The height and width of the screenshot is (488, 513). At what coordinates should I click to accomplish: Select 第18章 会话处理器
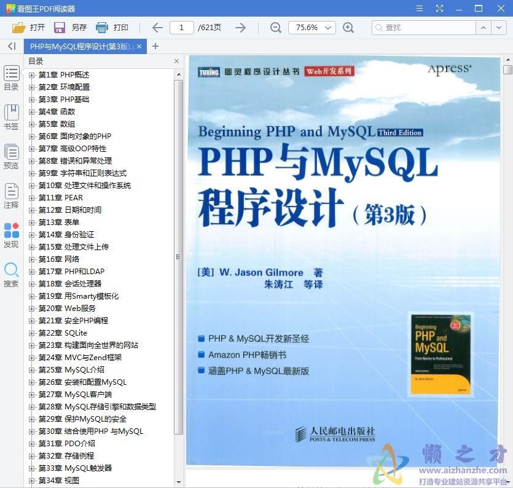coord(69,284)
